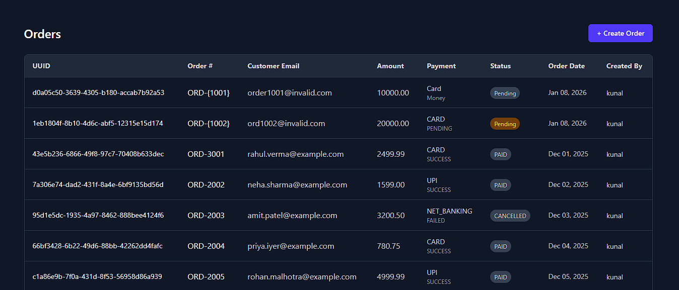Image resolution: width=679 pixels, height=290 pixels.
Task: Click the UUID column header
Action: (x=41, y=66)
